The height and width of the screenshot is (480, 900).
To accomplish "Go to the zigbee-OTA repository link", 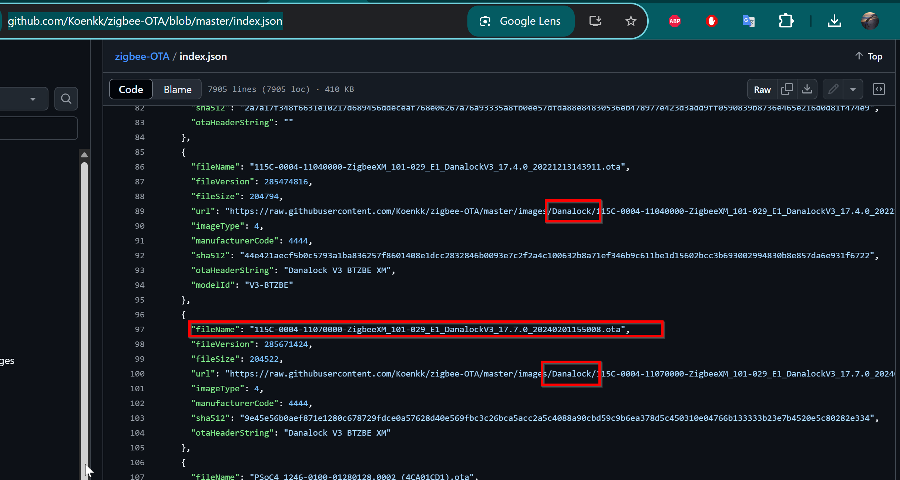I will pos(142,57).
